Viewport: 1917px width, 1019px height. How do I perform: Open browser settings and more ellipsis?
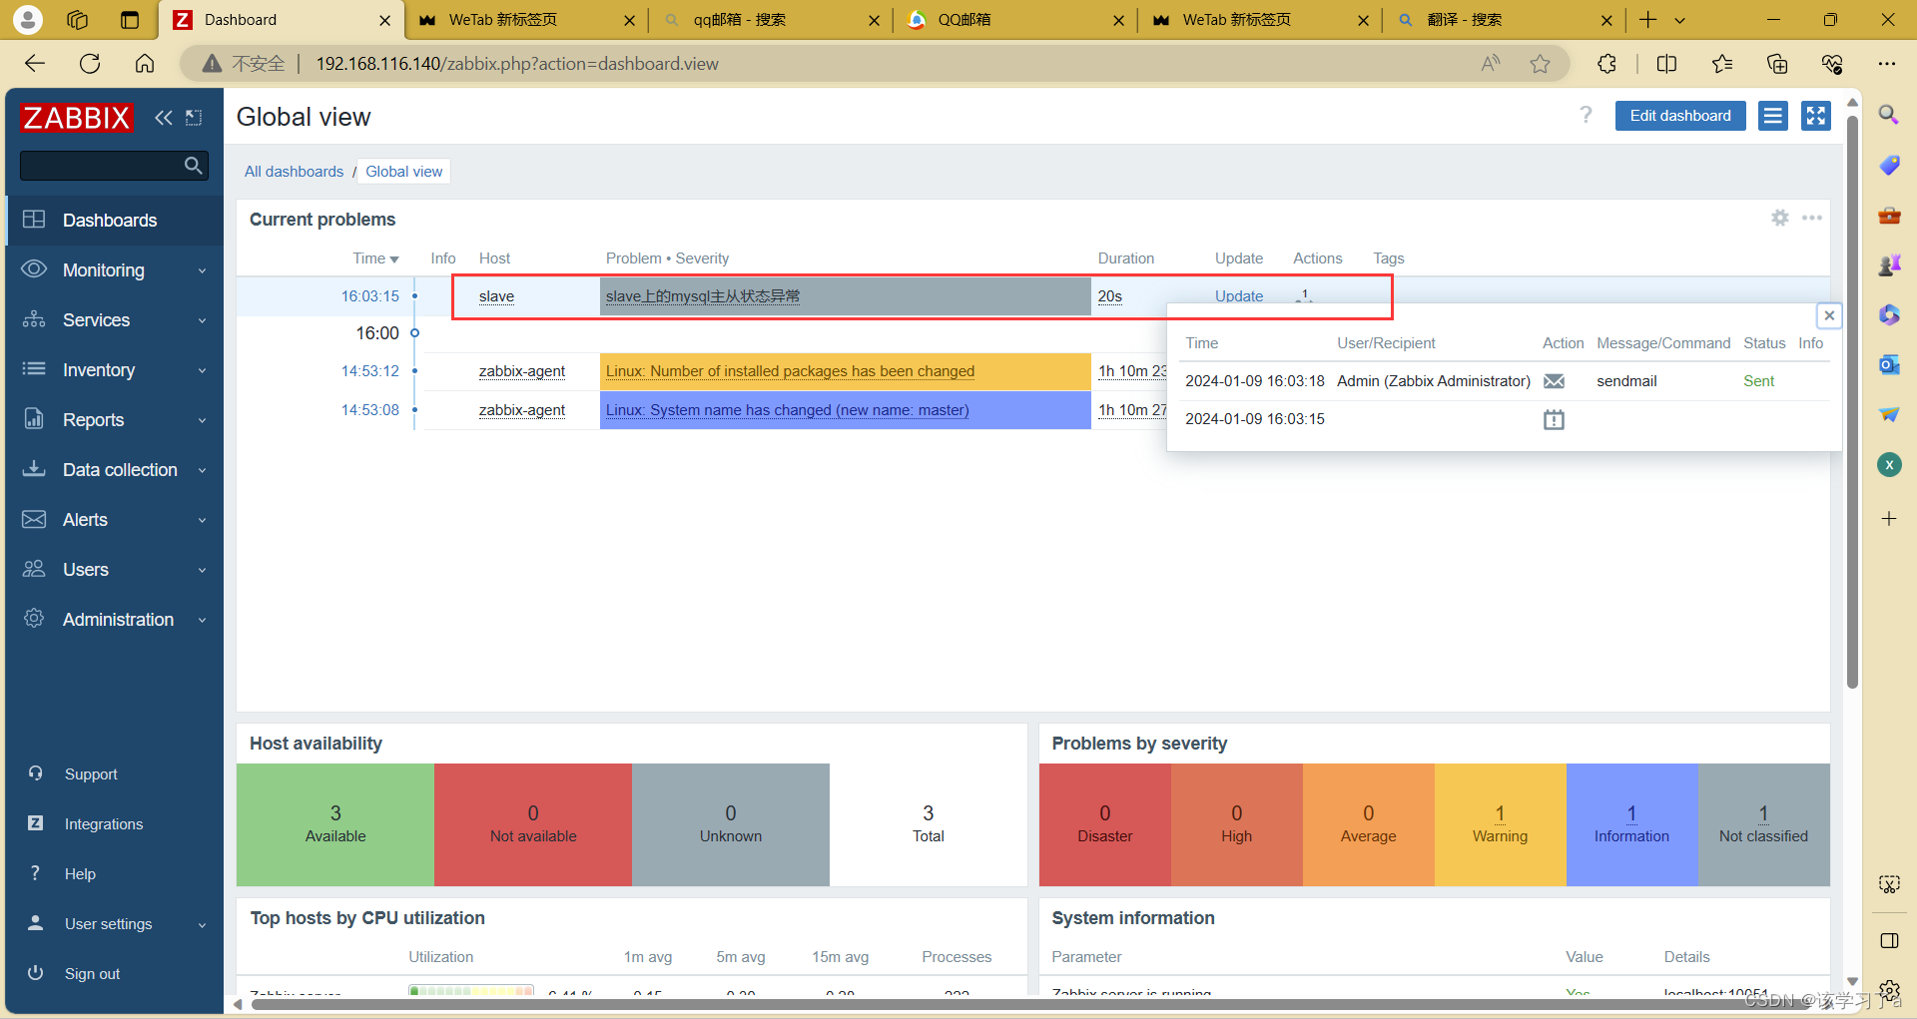pyautogui.click(x=1886, y=64)
